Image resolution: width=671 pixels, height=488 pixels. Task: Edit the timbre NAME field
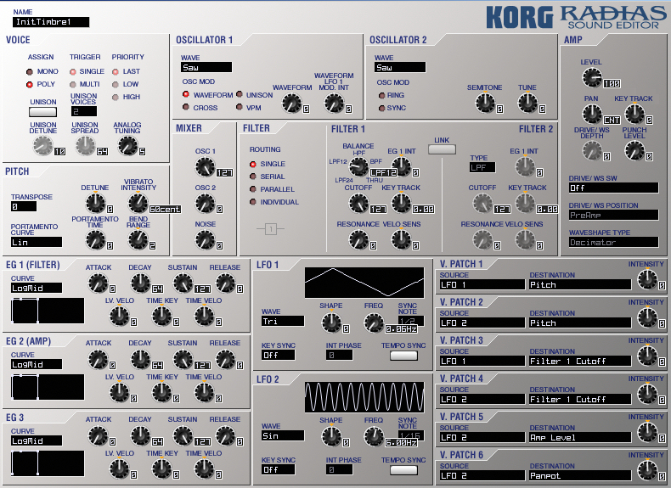point(51,22)
